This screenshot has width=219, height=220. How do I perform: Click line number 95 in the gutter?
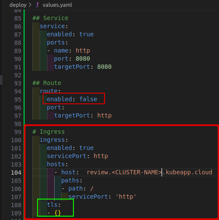(x=18, y=100)
